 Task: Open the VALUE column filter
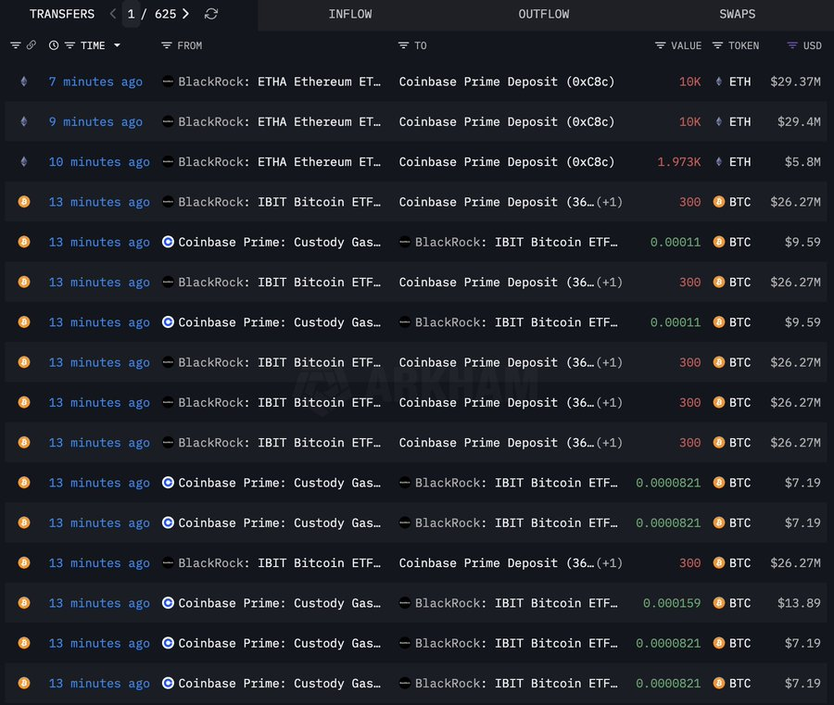pos(660,45)
